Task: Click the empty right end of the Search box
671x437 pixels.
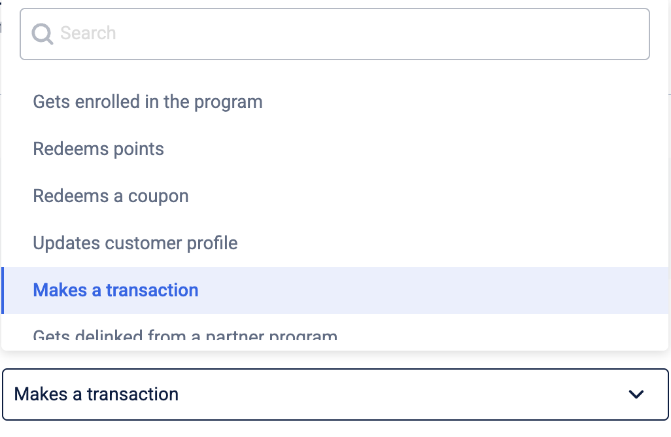Action: tap(589, 34)
